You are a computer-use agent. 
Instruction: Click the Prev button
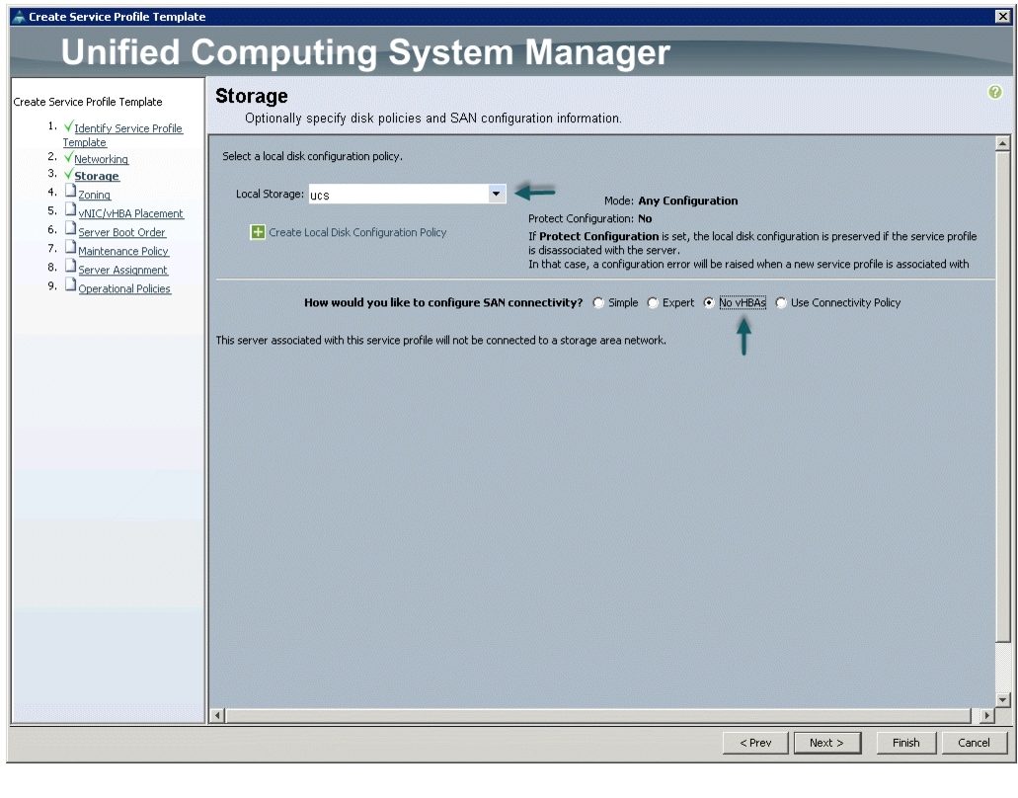[x=755, y=743]
